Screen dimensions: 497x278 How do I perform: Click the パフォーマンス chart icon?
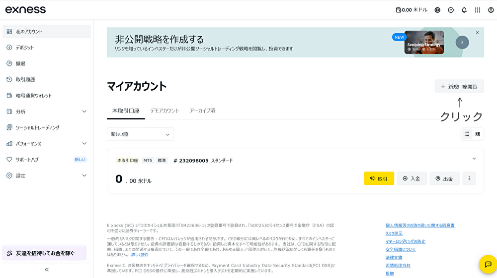coord(9,143)
